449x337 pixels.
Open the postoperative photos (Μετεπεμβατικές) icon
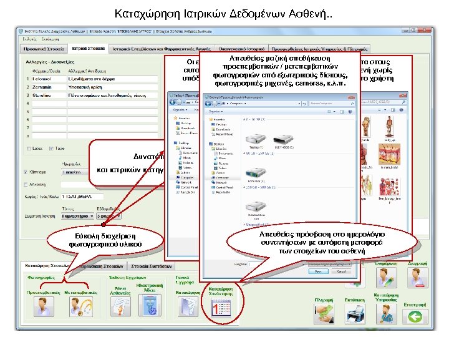81,306
